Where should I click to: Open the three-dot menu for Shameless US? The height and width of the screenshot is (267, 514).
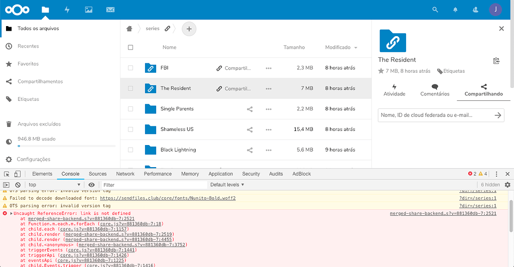coord(269,129)
